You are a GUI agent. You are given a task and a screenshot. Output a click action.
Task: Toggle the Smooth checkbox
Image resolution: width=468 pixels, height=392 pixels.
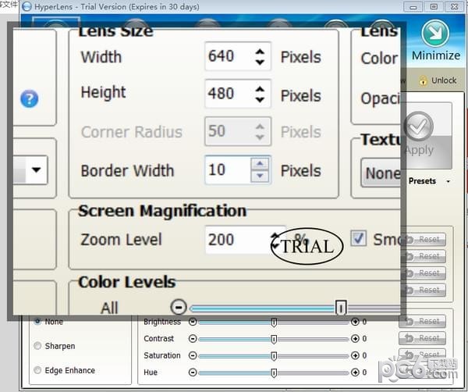[x=358, y=238]
